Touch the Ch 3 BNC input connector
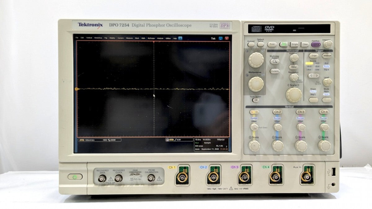This screenshot has height=209, width=372. (244, 177)
